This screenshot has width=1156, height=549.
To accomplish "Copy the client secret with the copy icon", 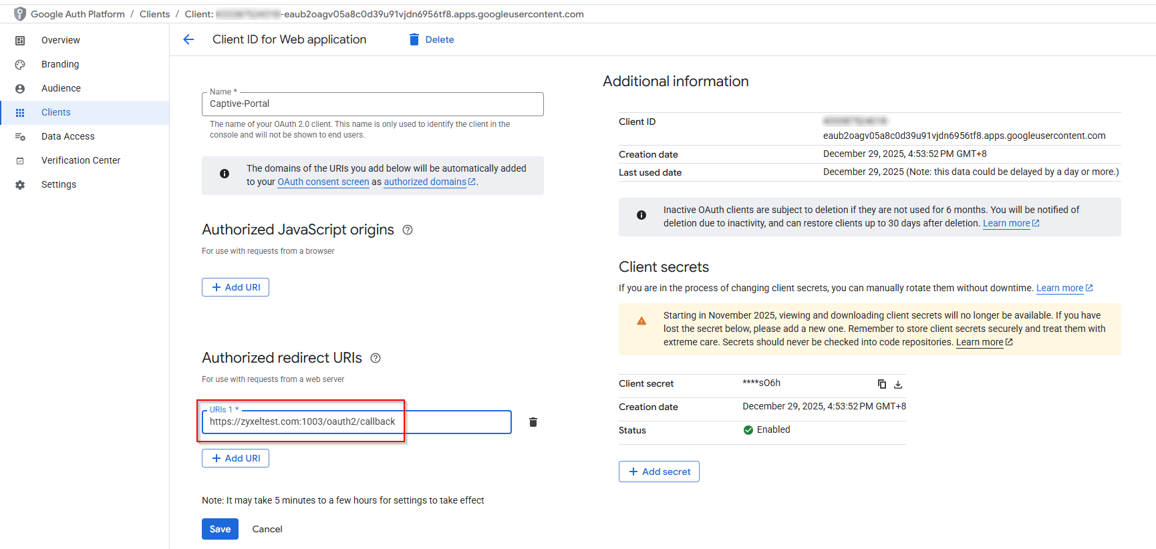I will coord(882,384).
